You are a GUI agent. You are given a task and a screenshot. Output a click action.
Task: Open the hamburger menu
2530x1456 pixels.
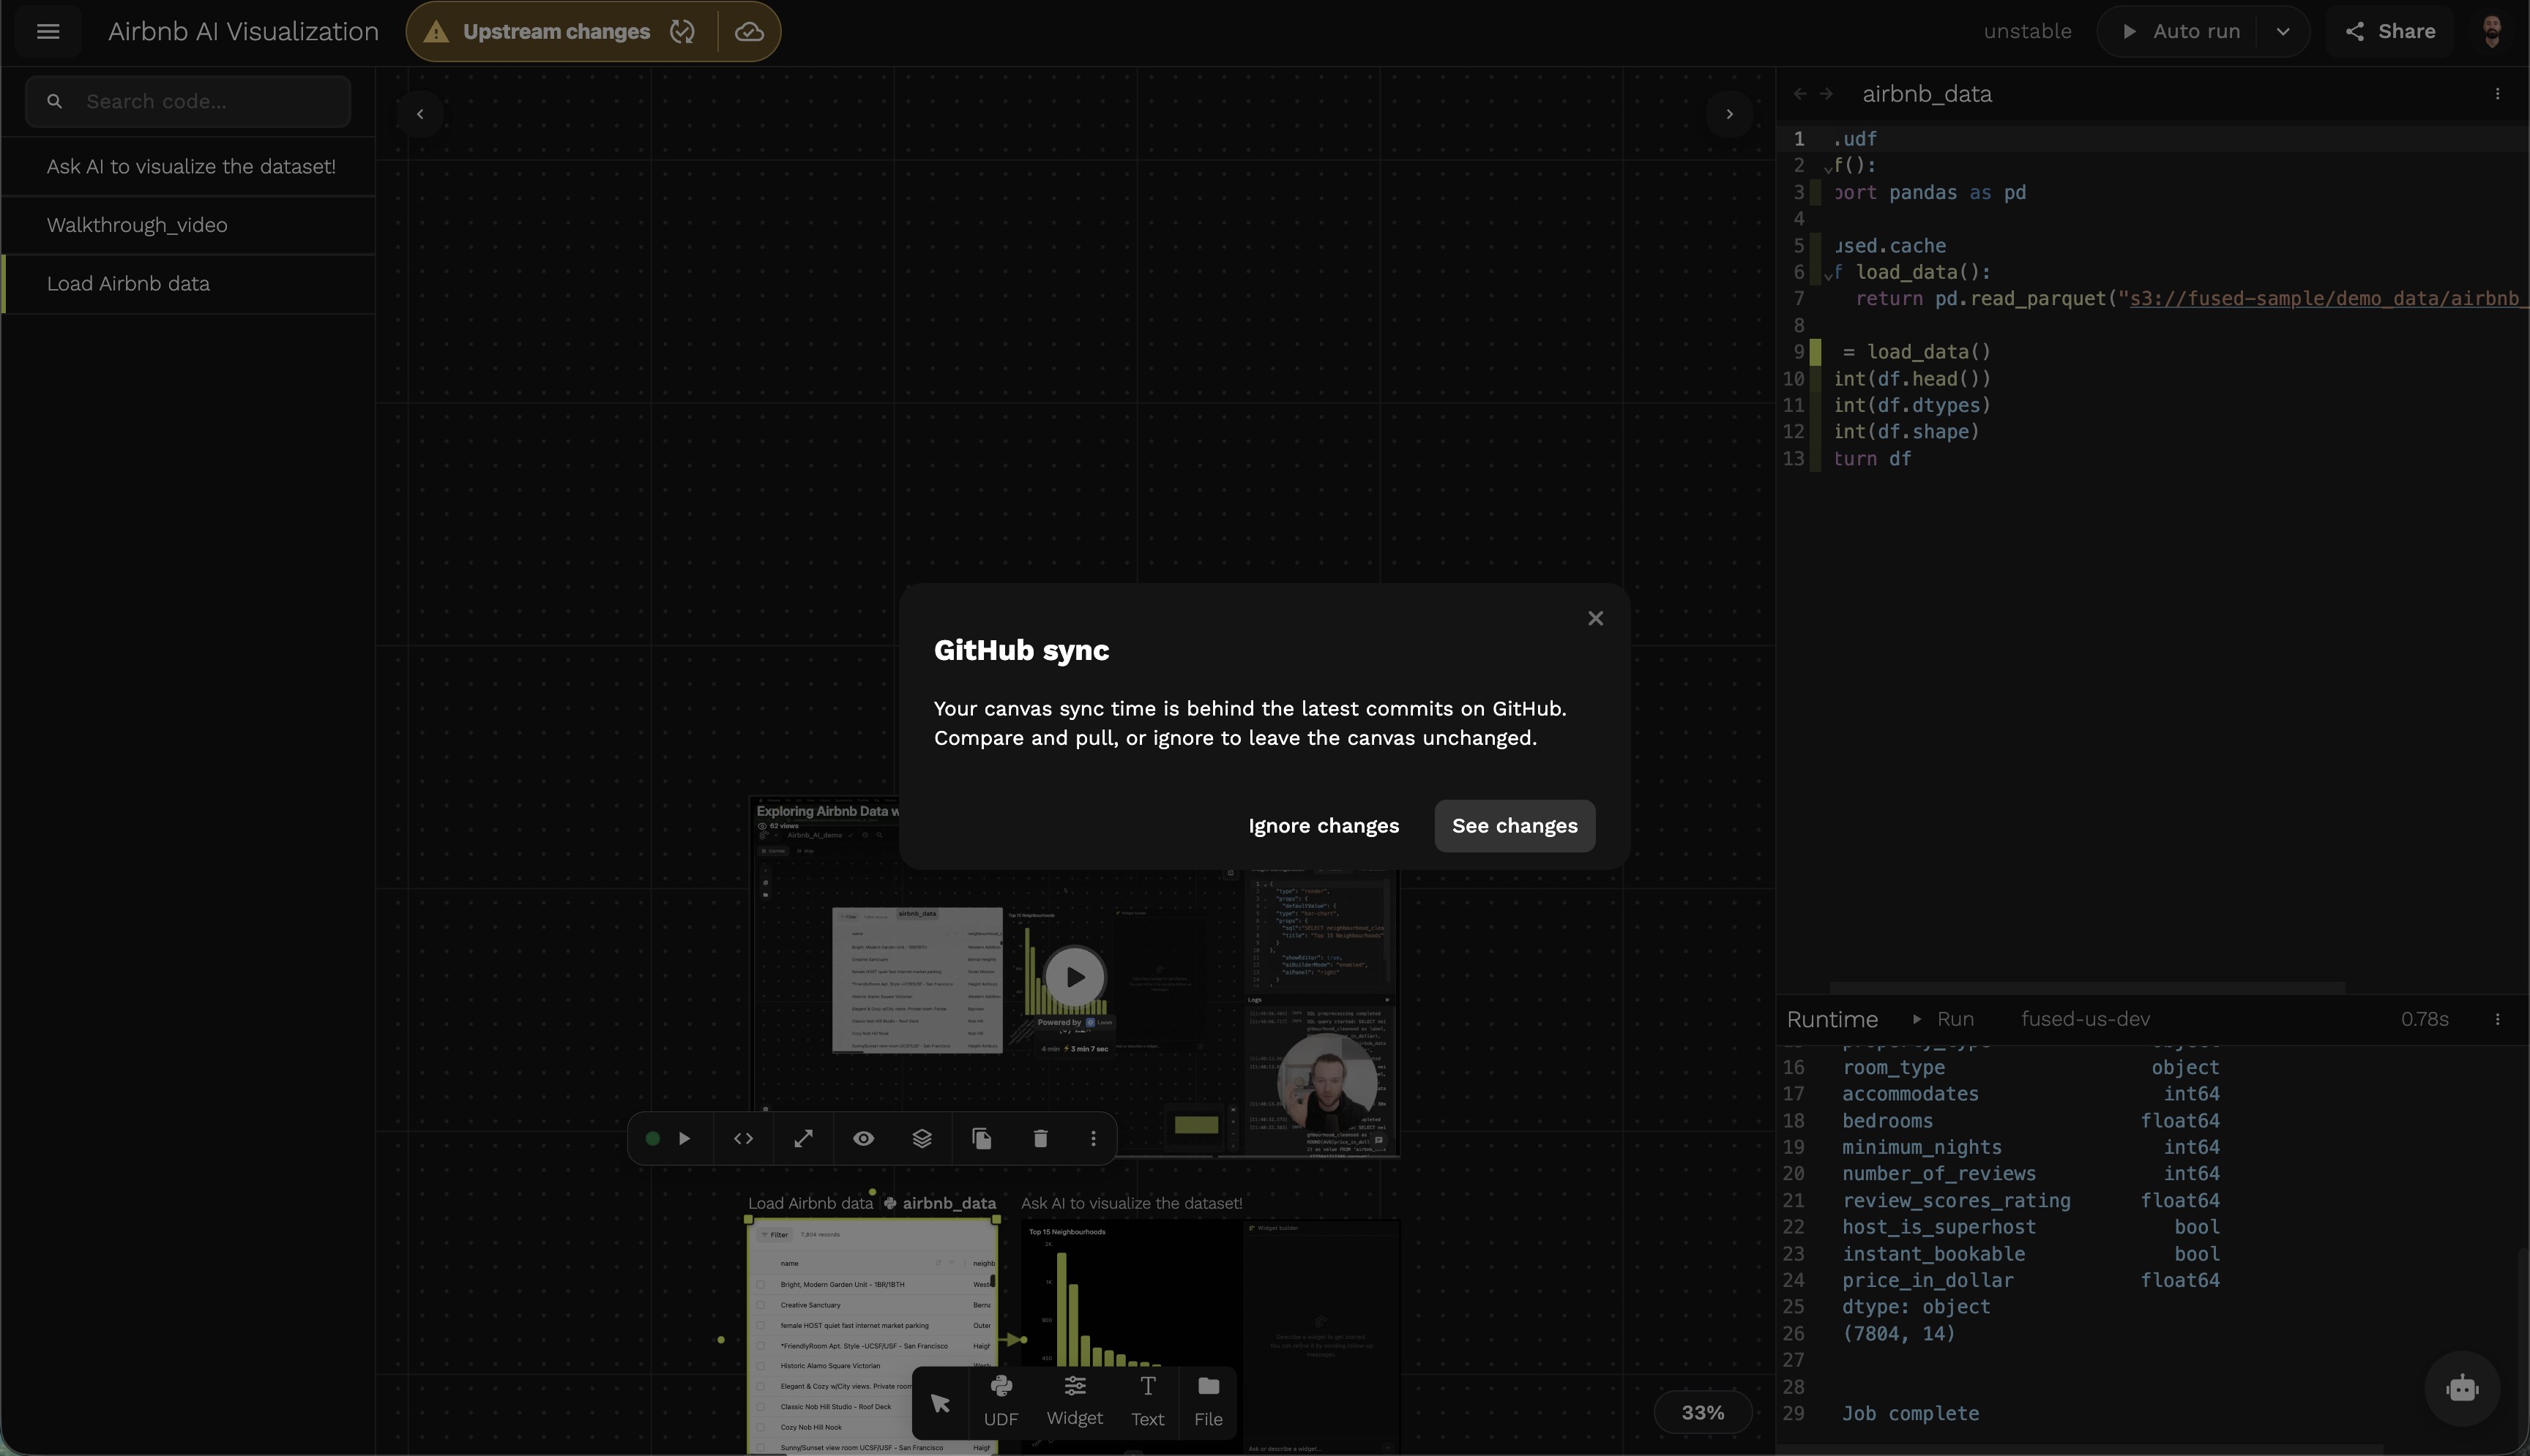pos(48,31)
